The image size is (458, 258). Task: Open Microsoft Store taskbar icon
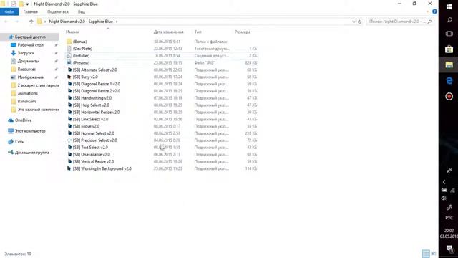click(449, 49)
